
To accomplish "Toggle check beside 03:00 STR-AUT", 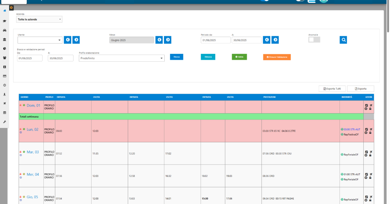I will 342,129.
